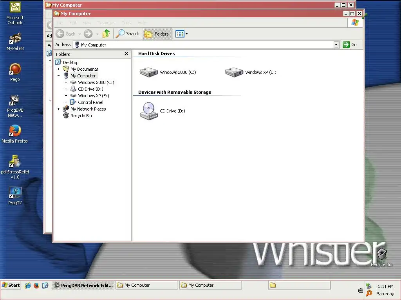Expand CD Drive (D:) tree node
This screenshot has width=401, height=300.
point(66,89)
